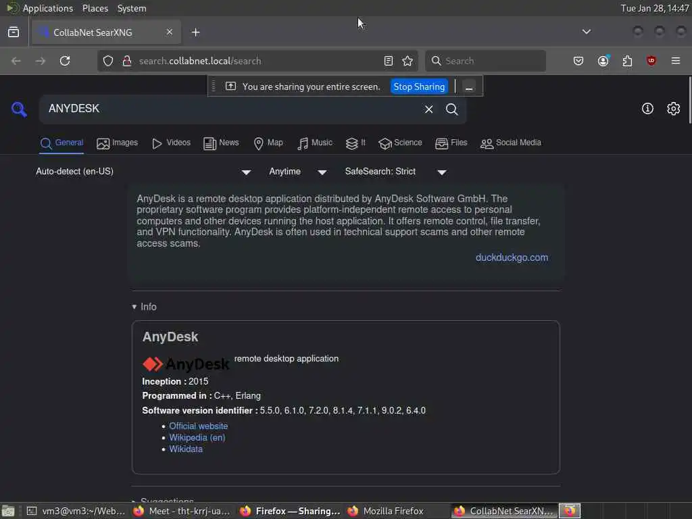
Task: Switch to Firefox — Sharing taskbar window
Action: pos(290,511)
